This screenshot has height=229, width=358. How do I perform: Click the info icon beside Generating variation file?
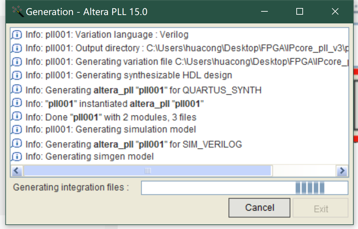[x=17, y=62]
